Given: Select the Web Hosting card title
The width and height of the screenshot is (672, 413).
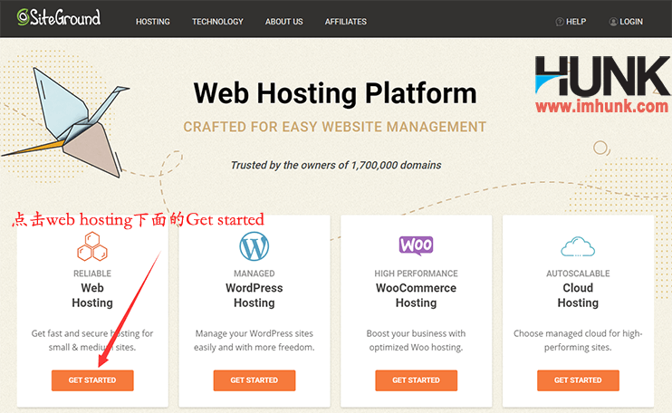Looking at the screenshot, I should pos(92,295).
